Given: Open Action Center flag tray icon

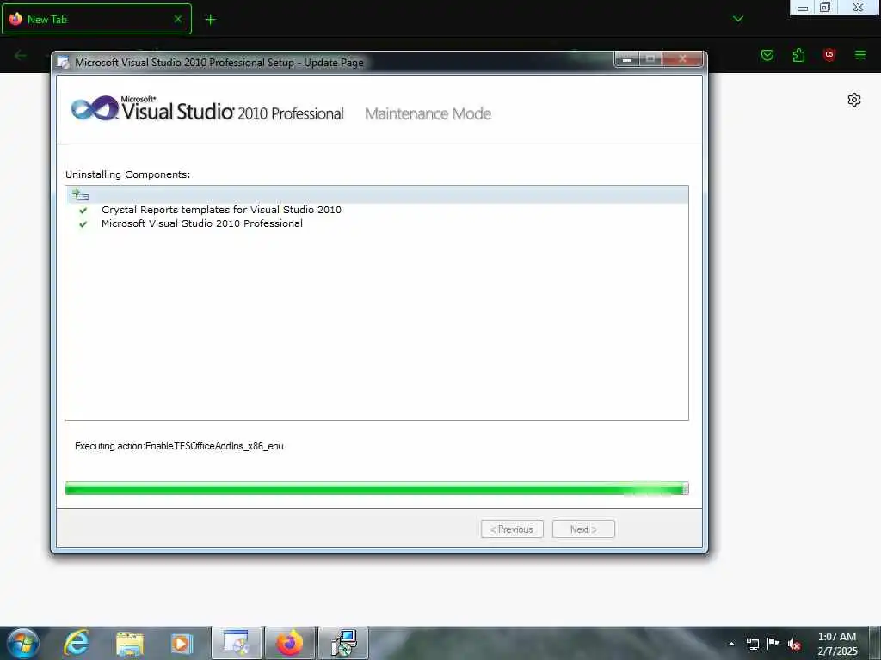Looking at the screenshot, I should point(773,643).
